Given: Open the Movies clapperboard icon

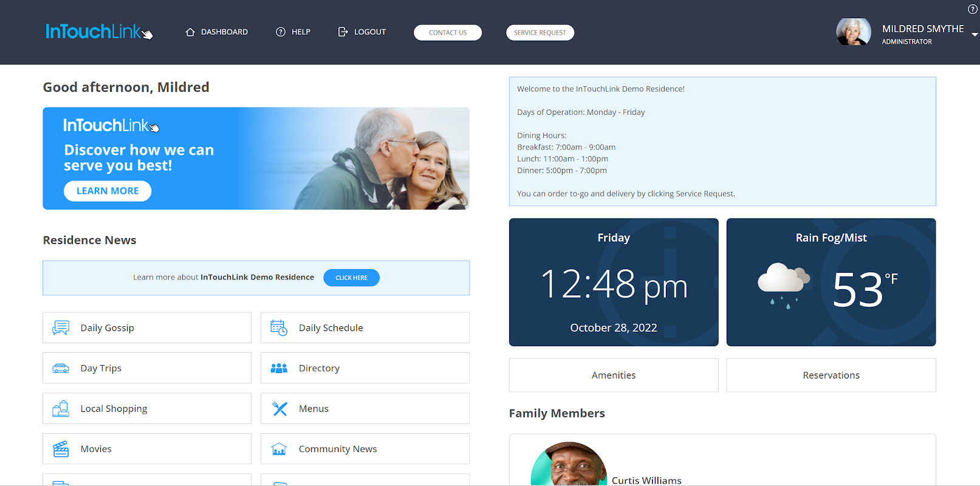Looking at the screenshot, I should point(61,449).
